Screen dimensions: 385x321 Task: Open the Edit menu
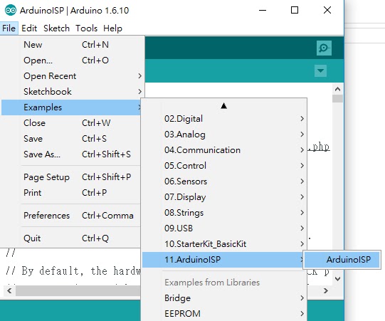(29, 28)
